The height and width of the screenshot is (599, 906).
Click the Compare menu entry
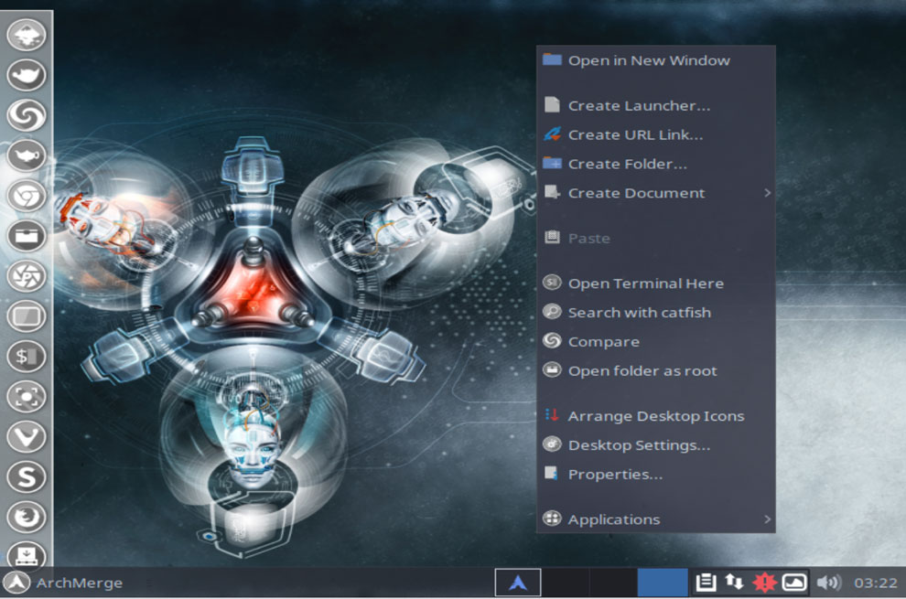656,341
